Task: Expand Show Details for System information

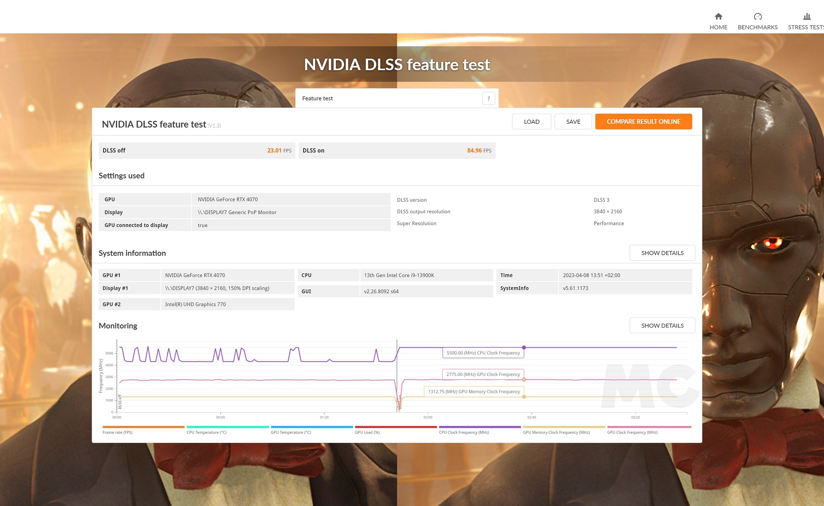Action: tap(662, 253)
